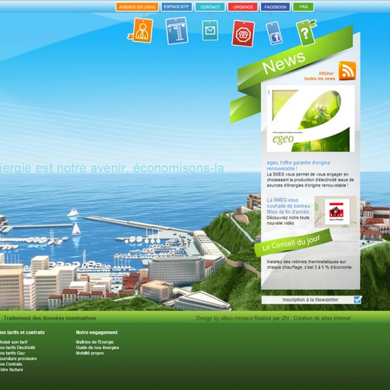This screenshot has height=390, width=390.
Task: Click the URGENCE menu button
Action: pos(243,6)
